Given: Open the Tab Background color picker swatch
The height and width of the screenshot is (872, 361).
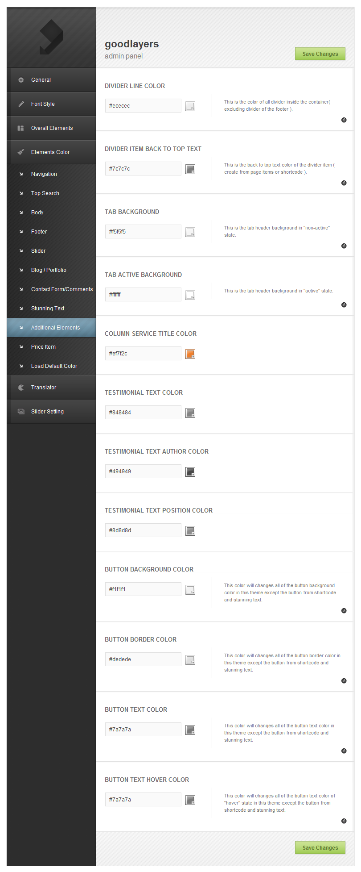Looking at the screenshot, I should pos(190,232).
